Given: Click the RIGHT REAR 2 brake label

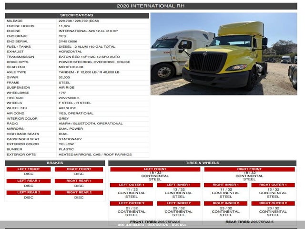Looking at the screenshot, I should [x=79, y=193].
